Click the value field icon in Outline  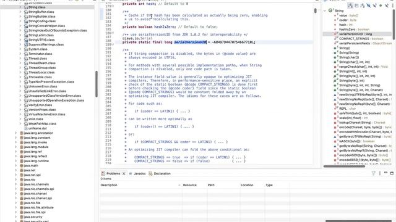coord(335,15)
